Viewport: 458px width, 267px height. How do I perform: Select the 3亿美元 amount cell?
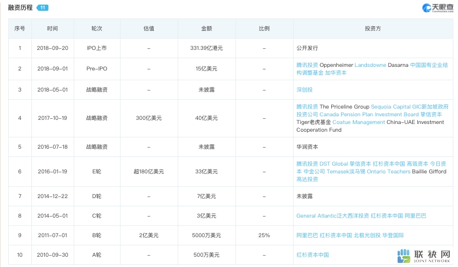207,216
